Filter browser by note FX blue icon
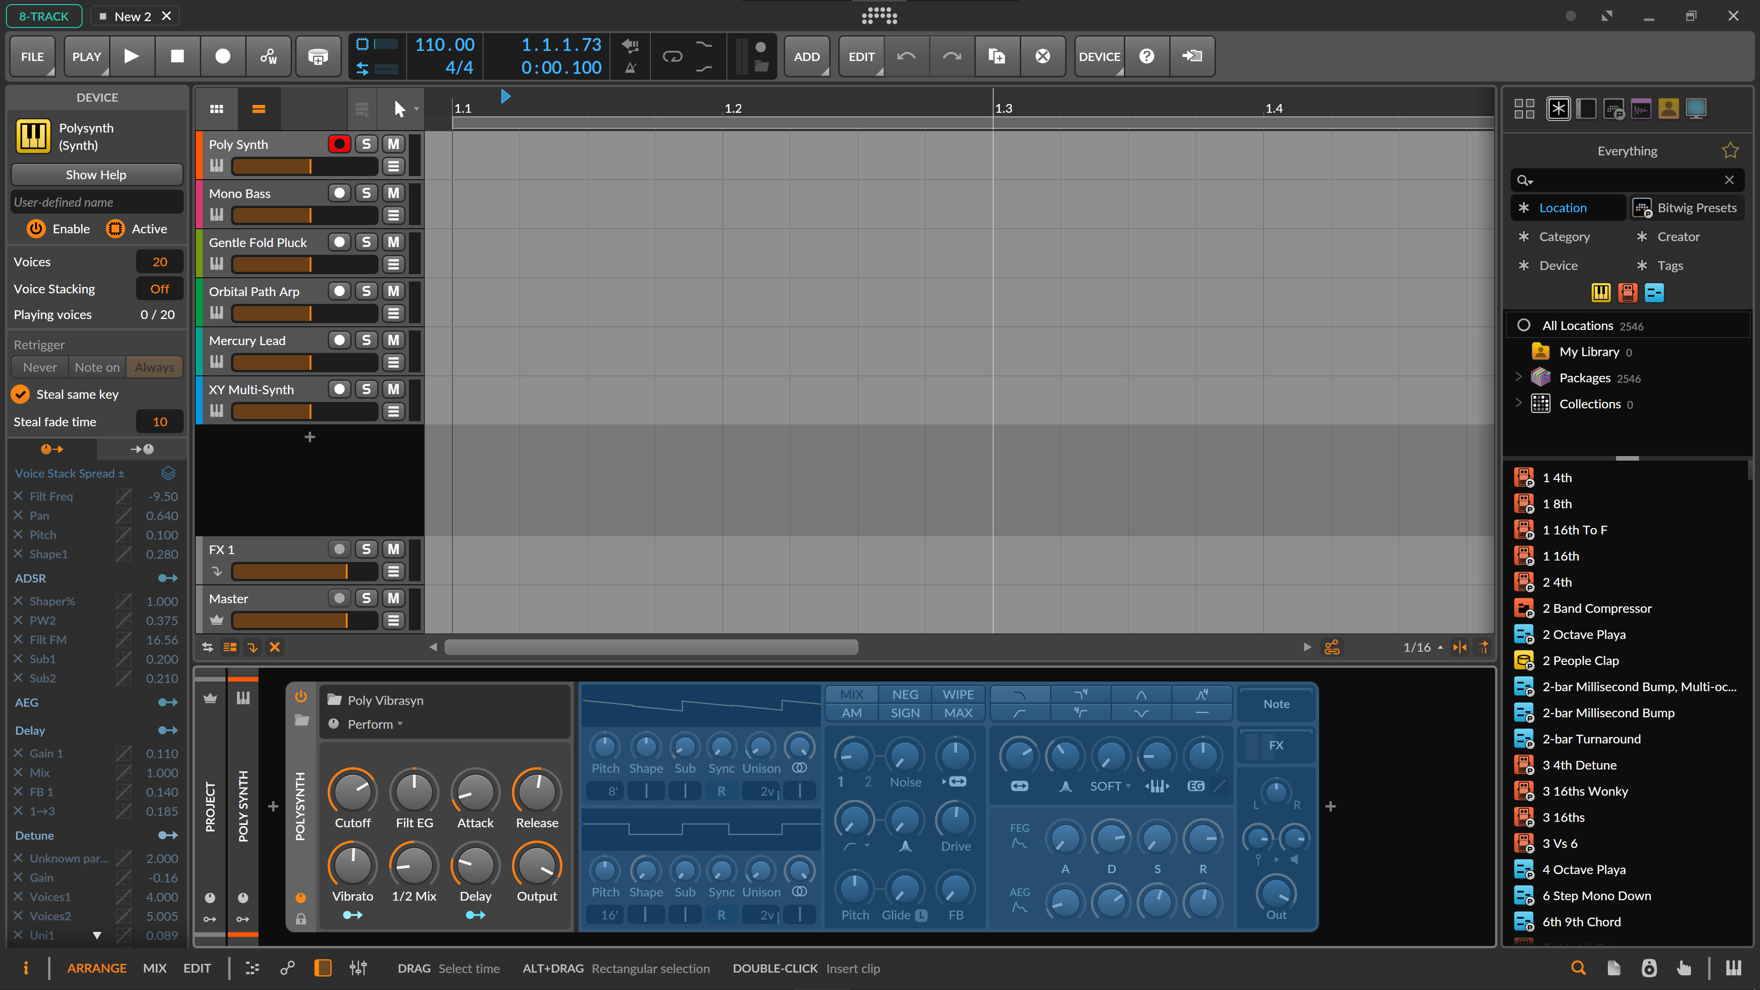Screen dimensions: 1760x990 click(x=1653, y=292)
